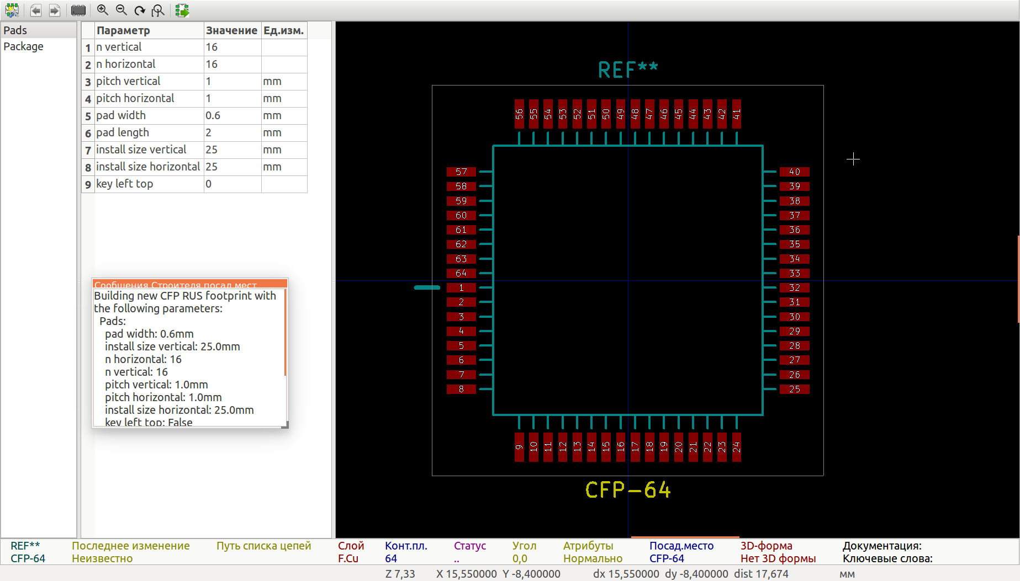Select row header number 3

point(88,82)
